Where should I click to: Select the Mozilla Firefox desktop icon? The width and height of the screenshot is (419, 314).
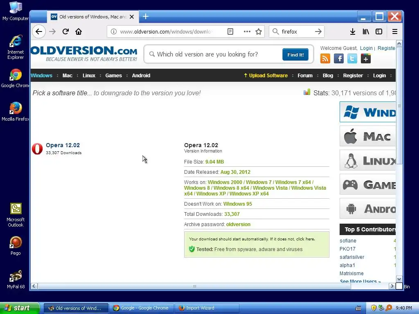[x=15, y=112]
